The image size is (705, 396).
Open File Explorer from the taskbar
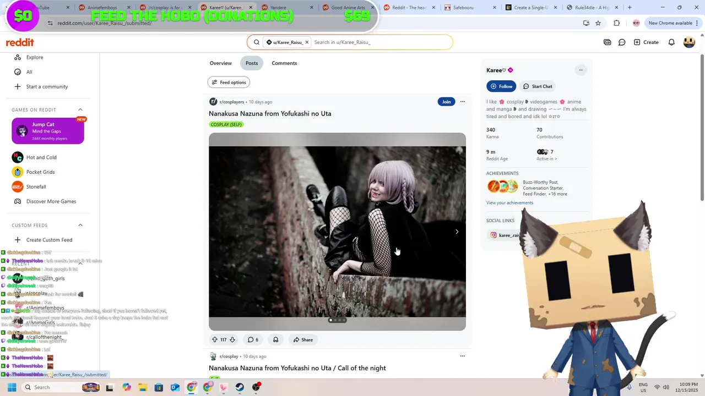[x=143, y=387]
